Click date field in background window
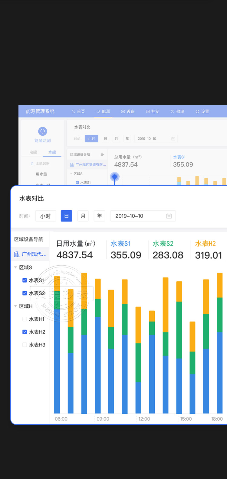The width and height of the screenshot is (227, 479). [156, 139]
